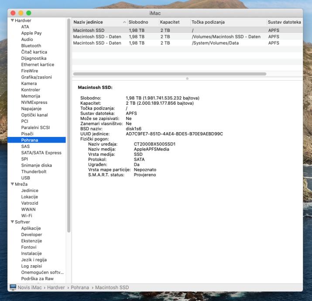This screenshot has width=312, height=301.
Task: Collapse the Mreža section disclosure triangle
Action: coord(12,185)
